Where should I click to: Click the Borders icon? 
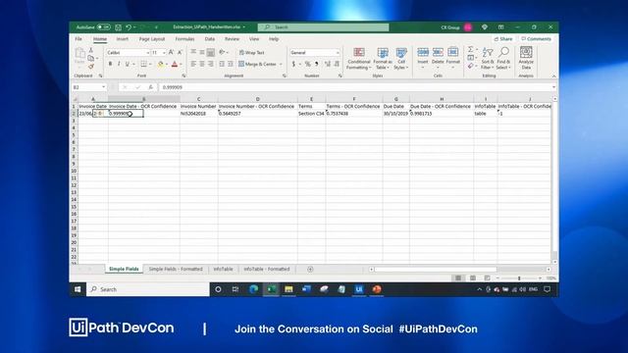click(143, 64)
